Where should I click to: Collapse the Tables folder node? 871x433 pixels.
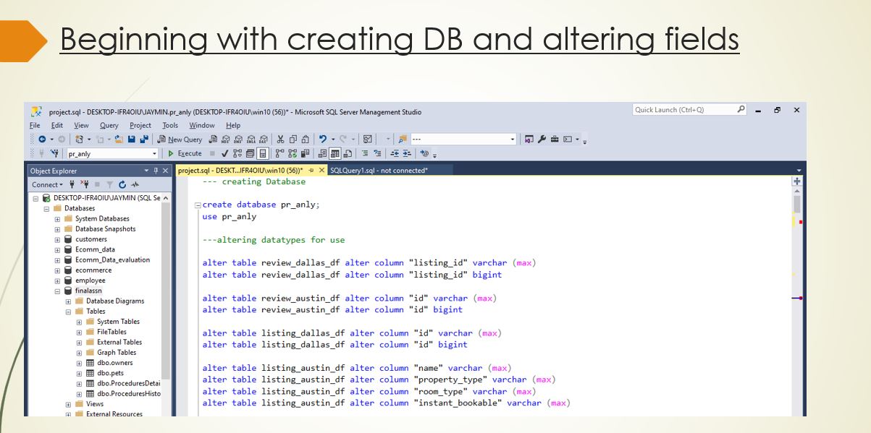click(68, 312)
